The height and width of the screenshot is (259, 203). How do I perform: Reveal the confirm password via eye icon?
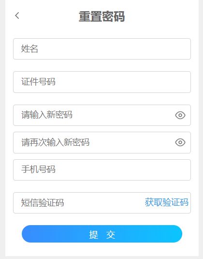click(x=180, y=142)
